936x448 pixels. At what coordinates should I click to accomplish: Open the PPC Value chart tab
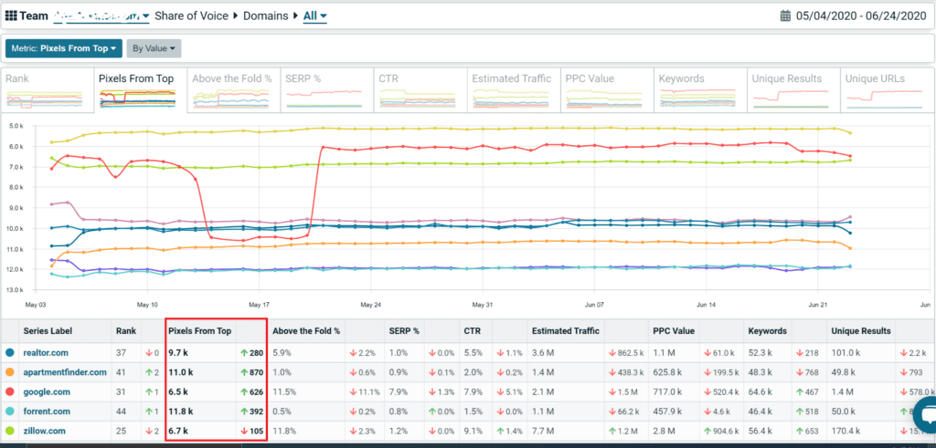pos(605,90)
